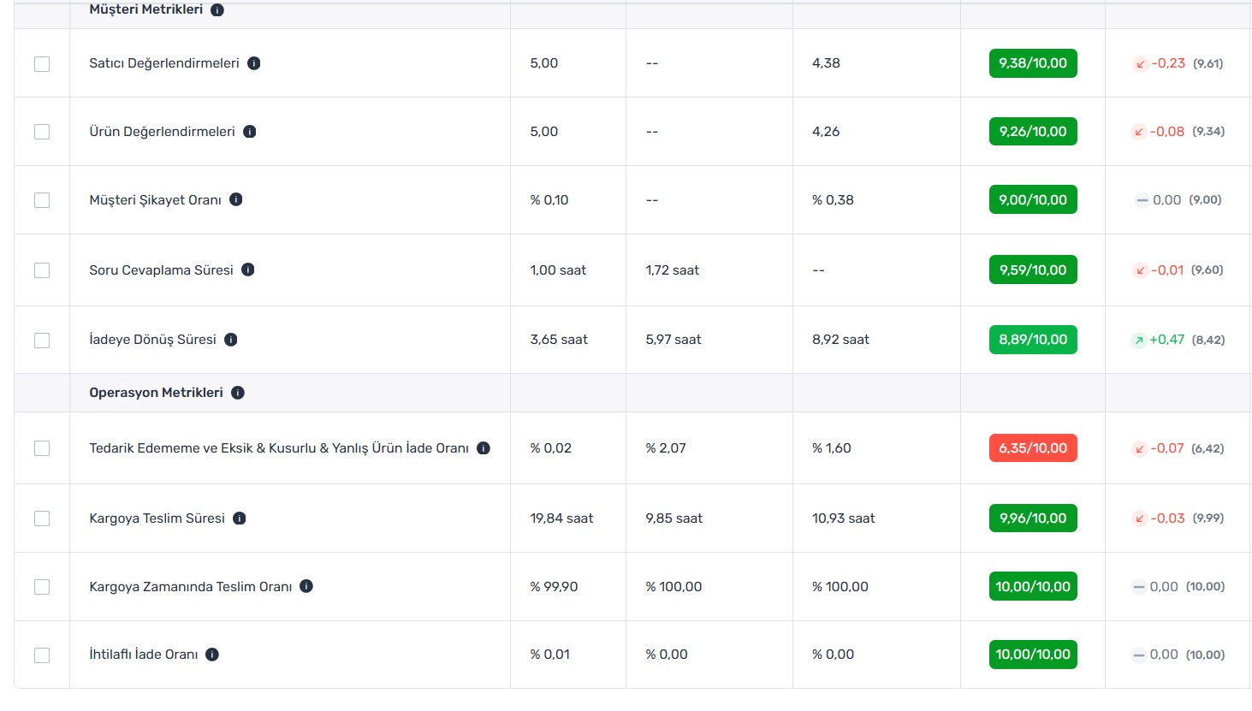
Task: Check the Satıcı Değerlendirmeleri row checkbox
Action: click(42, 64)
